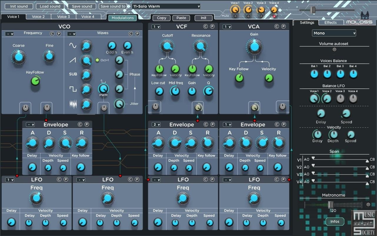Image resolution: width=377 pixels, height=236 pixels.
Task: Click the VCF Resonance knob
Action: point(201,46)
